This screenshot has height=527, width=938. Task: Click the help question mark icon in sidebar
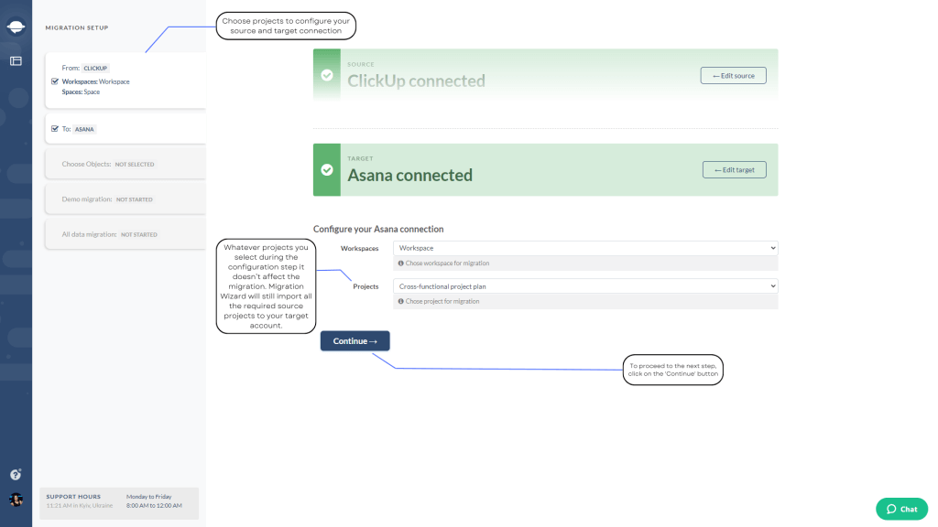click(x=15, y=474)
